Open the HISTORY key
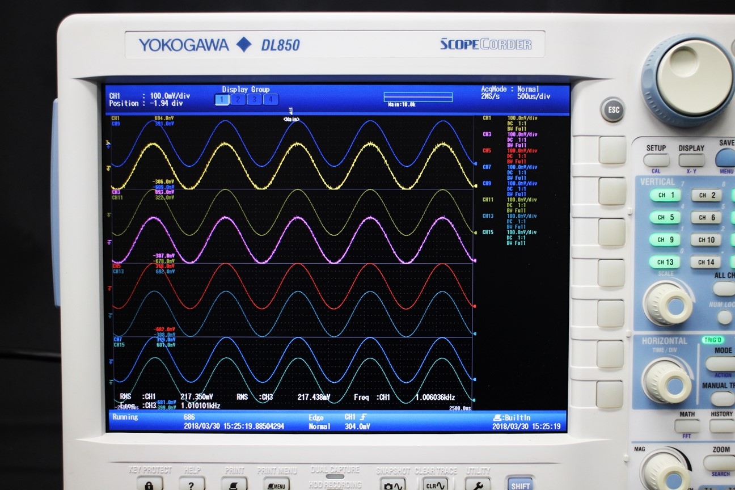Image resolution: width=735 pixels, height=490 pixels. (721, 426)
